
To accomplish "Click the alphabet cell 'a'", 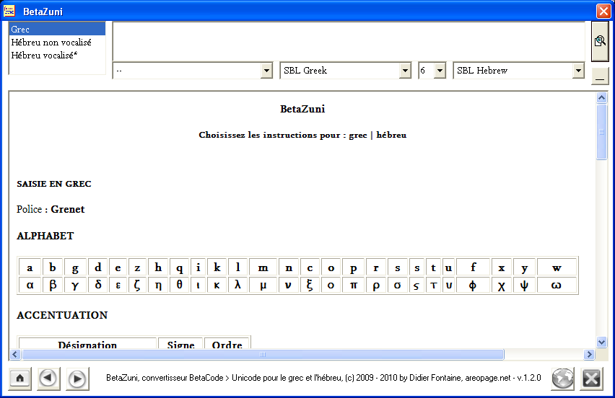I will pos(30,267).
